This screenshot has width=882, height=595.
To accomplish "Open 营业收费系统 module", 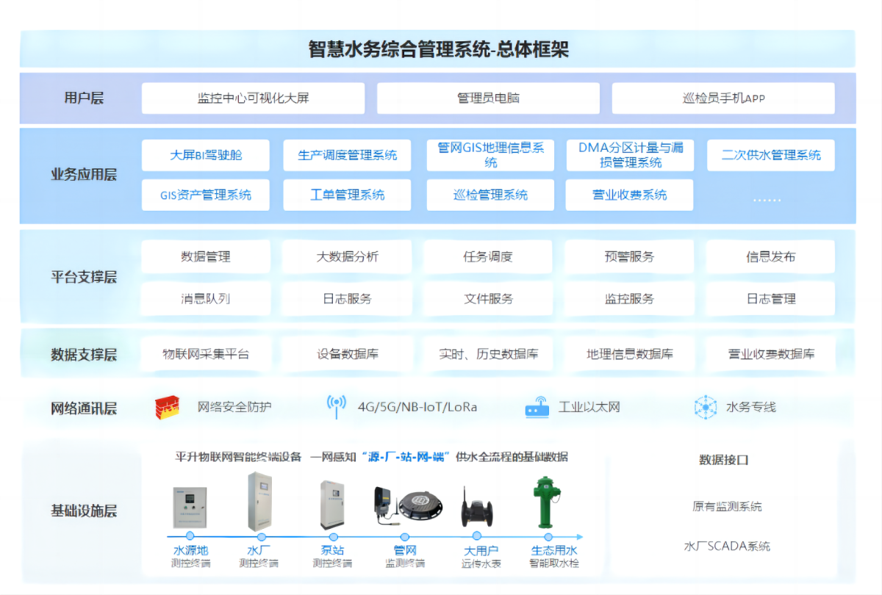I will point(630,195).
